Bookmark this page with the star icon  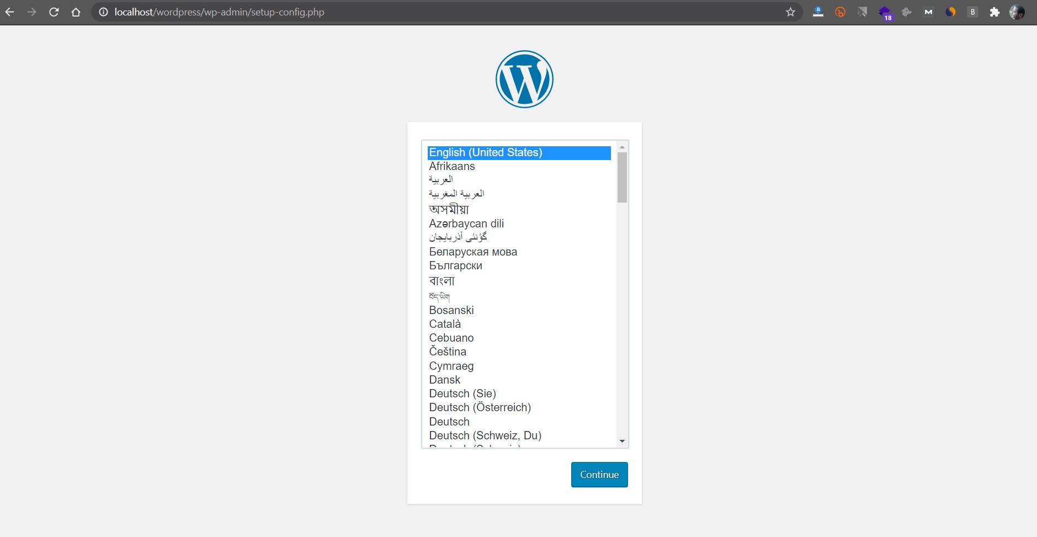(x=790, y=12)
